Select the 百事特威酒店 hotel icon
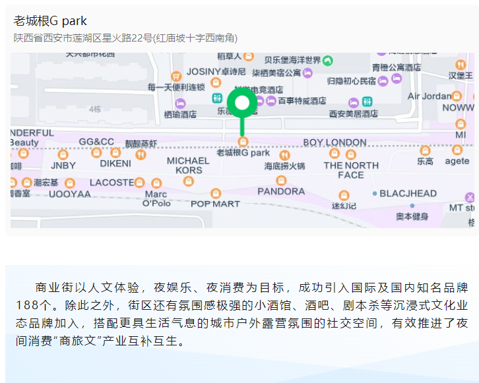This screenshot has width=479, height=383. tap(271, 100)
